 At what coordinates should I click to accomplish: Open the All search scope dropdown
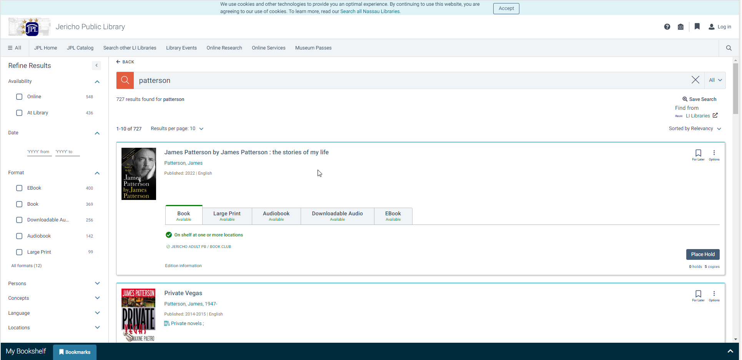(x=715, y=80)
